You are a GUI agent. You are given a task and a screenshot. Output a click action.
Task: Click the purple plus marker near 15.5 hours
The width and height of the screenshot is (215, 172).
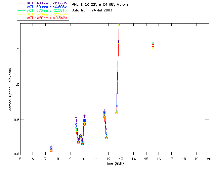point(153,35)
